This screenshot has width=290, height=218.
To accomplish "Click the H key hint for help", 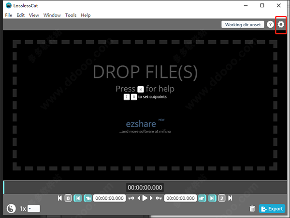I will pos(141,89).
